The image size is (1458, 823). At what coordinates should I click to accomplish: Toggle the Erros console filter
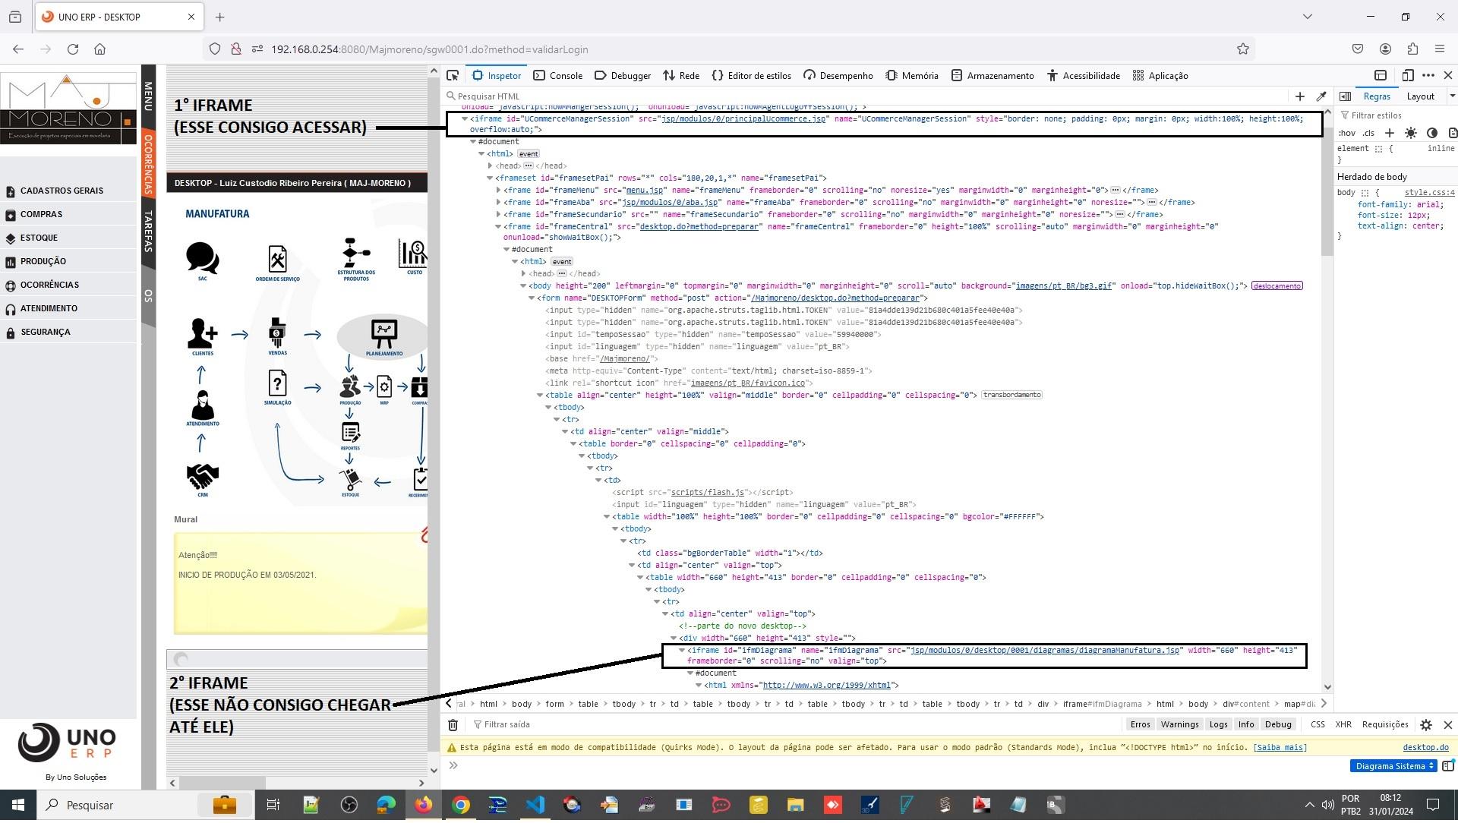coord(1140,725)
